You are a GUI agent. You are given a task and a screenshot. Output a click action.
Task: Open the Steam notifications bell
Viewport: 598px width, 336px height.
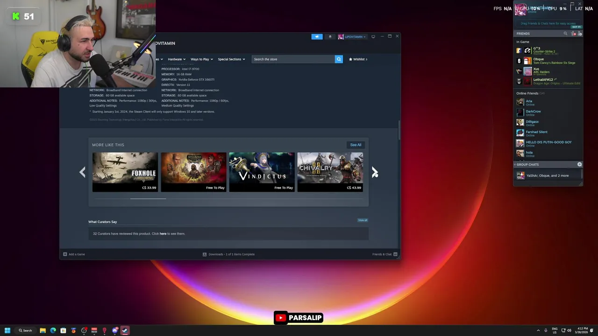point(330,36)
